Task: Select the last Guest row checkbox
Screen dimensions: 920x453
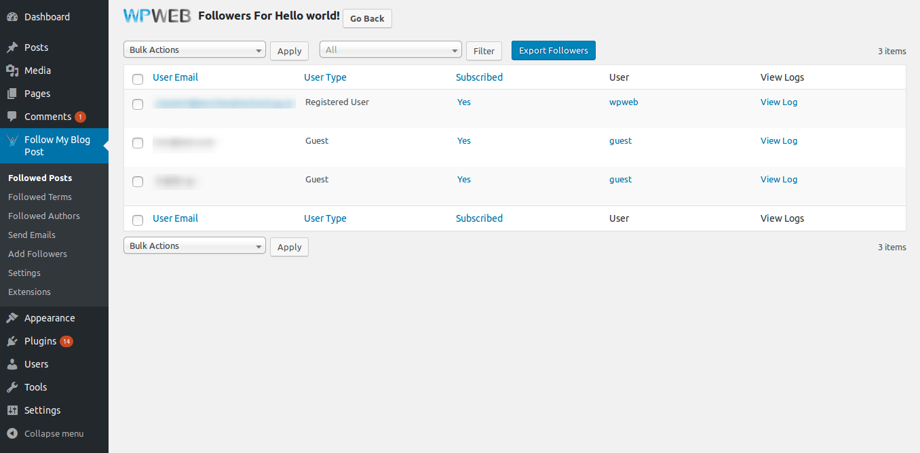Action: pos(138,182)
